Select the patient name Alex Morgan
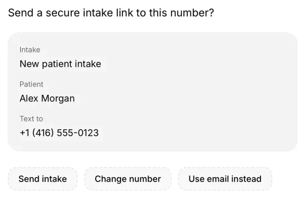The width and height of the screenshot is (305, 198). tap(47, 98)
